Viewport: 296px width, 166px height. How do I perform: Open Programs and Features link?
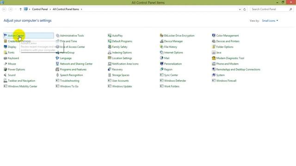[x=73, y=70]
